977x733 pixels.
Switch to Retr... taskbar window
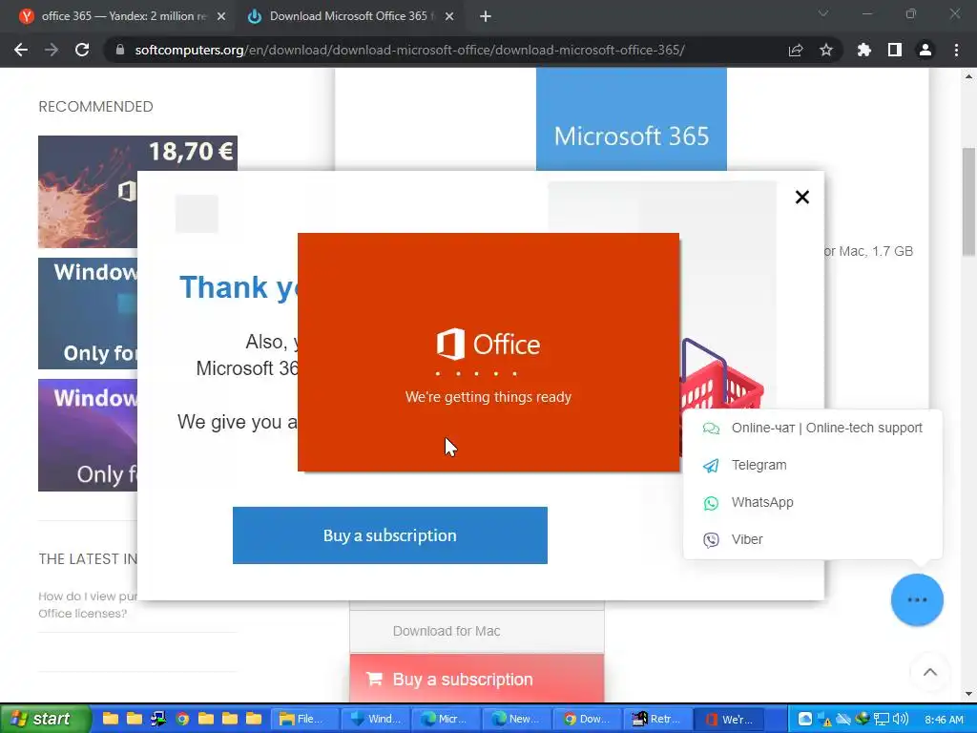point(658,719)
